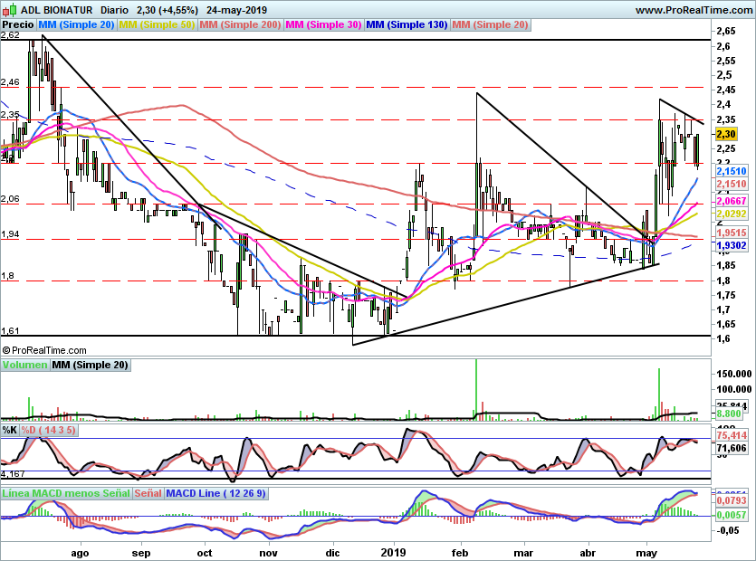Click the Señal indicator label
756x561 pixels.
point(148,493)
